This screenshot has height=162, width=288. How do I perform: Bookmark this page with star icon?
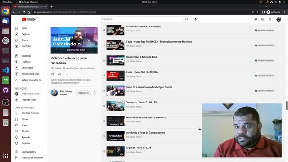(257, 12)
